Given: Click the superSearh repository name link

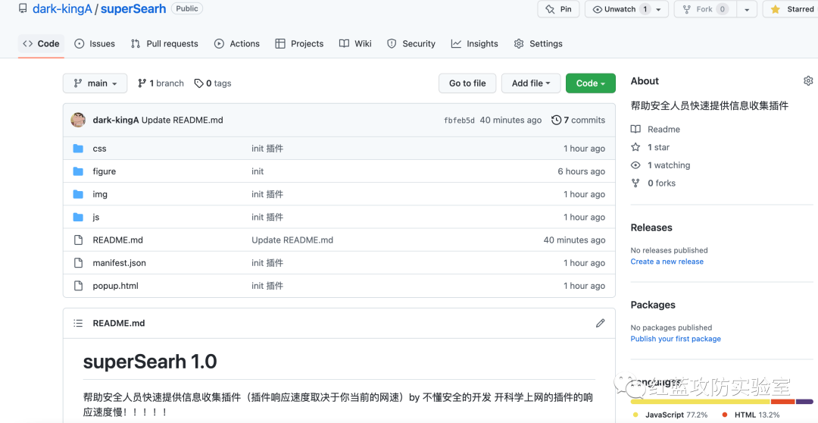Looking at the screenshot, I should [x=133, y=9].
